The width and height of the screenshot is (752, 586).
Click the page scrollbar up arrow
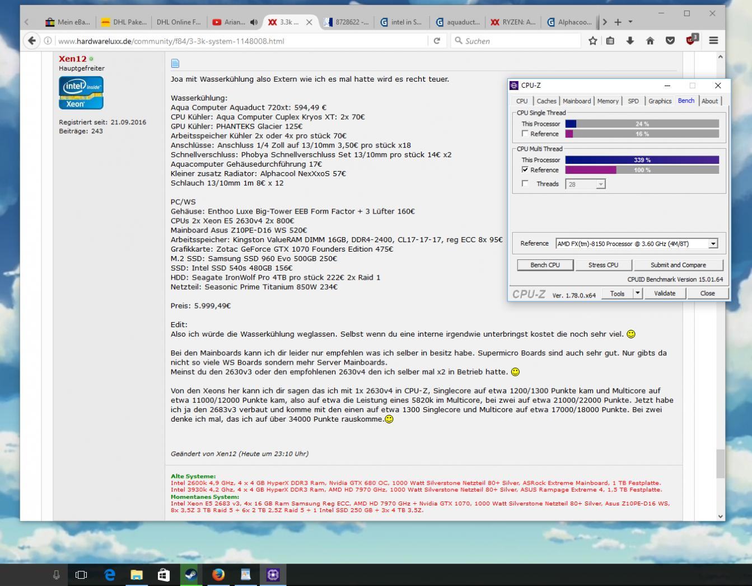720,57
